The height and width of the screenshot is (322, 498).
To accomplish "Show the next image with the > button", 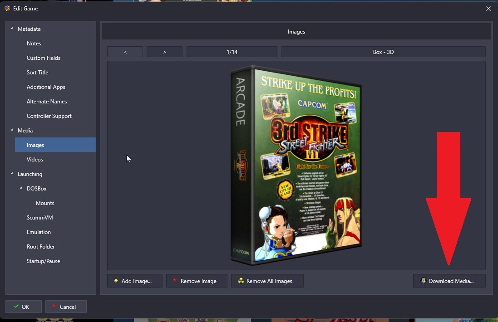I will pyautogui.click(x=164, y=52).
